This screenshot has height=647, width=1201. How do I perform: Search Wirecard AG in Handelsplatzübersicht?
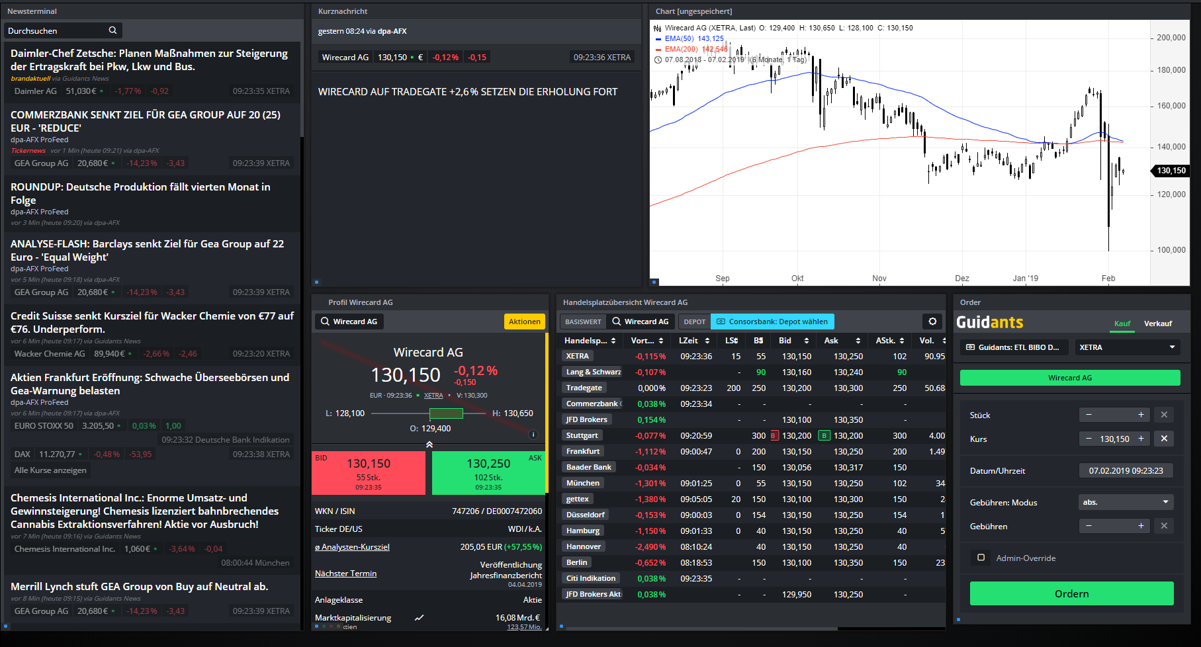click(x=641, y=322)
